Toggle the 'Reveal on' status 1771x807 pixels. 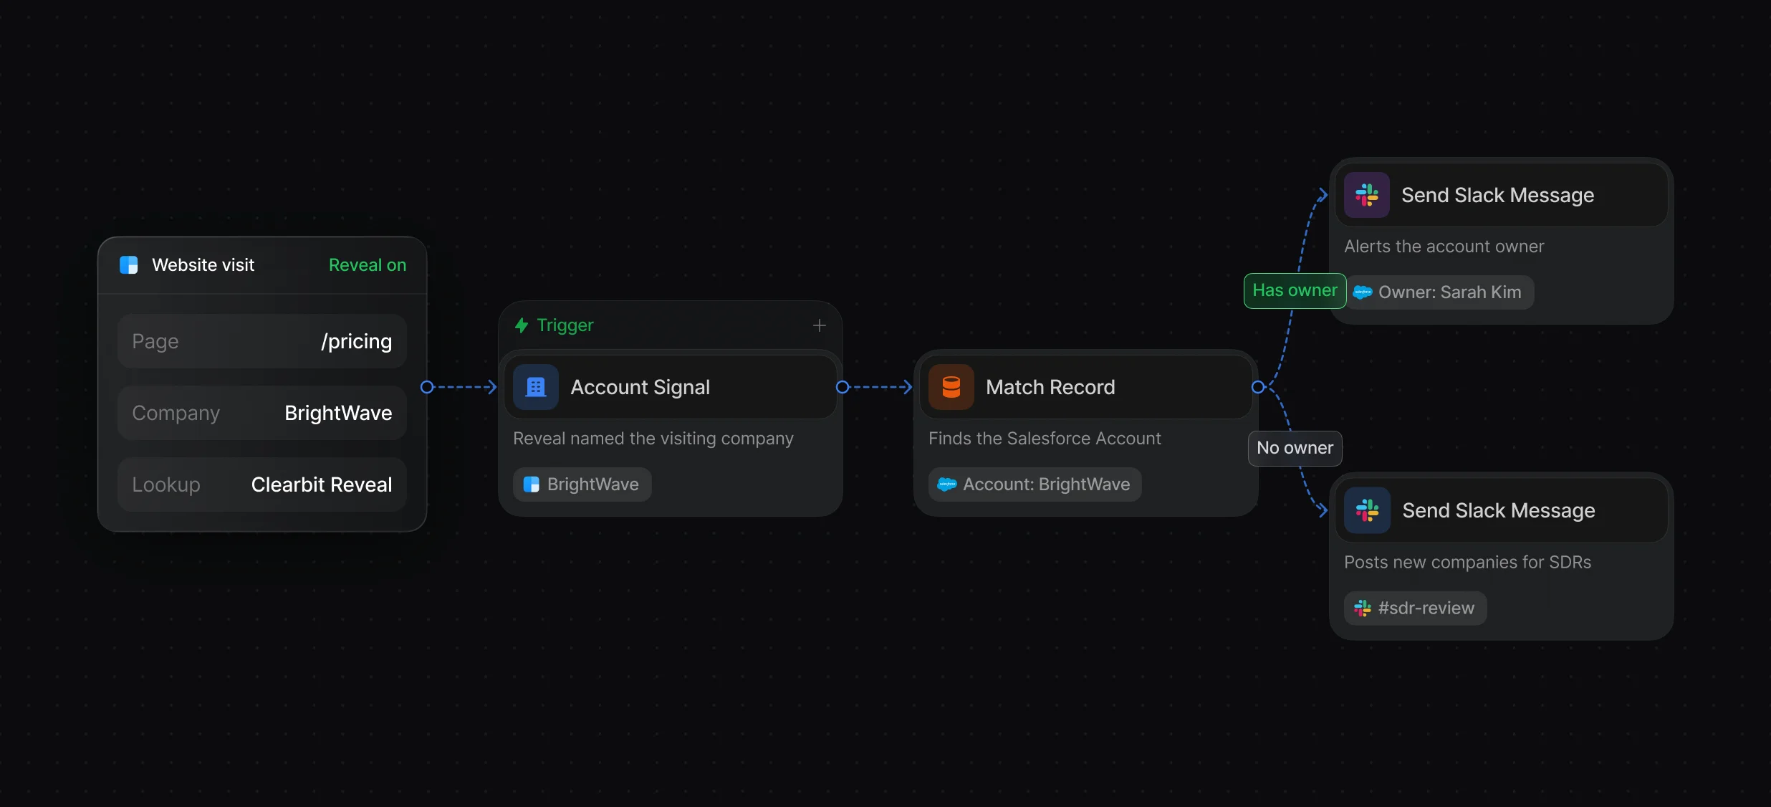point(367,265)
